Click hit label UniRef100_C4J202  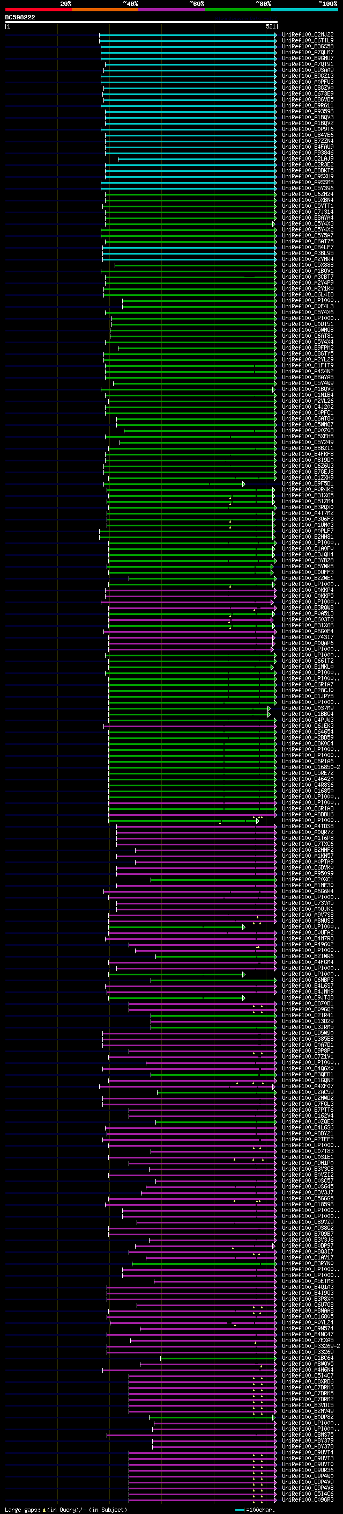coord(308,407)
